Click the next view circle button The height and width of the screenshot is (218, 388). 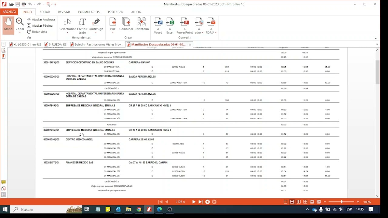tap(214, 202)
